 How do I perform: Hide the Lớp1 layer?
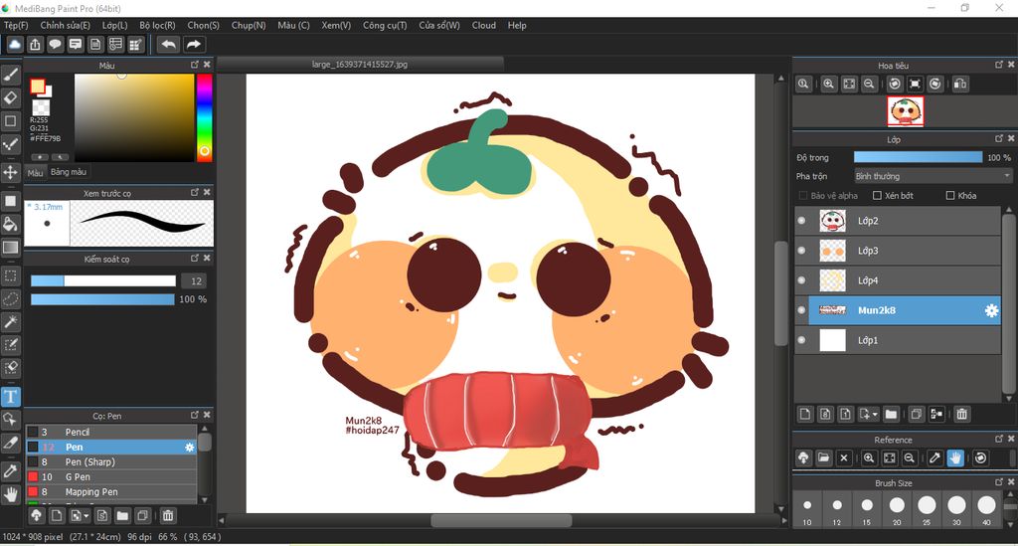[x=802, y=340]
